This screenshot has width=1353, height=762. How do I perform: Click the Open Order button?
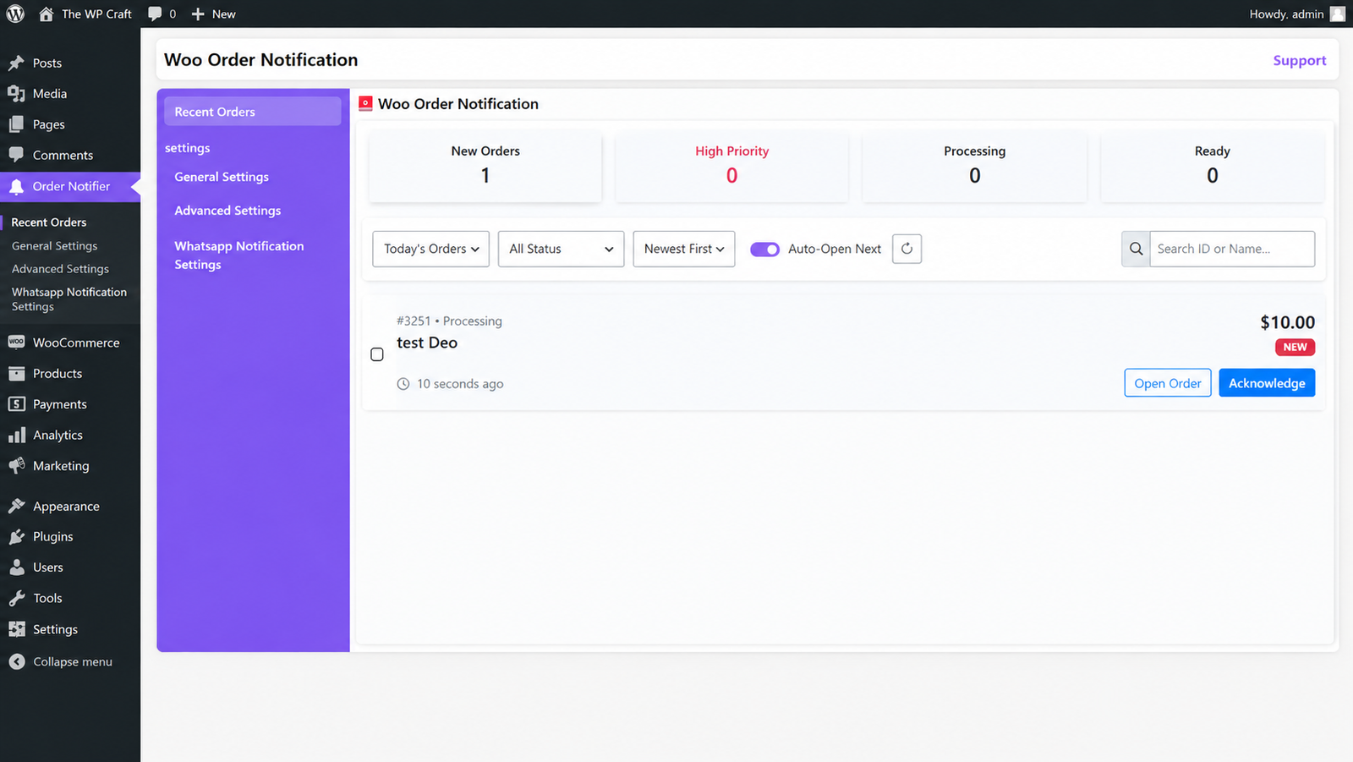pos(1168,383)
